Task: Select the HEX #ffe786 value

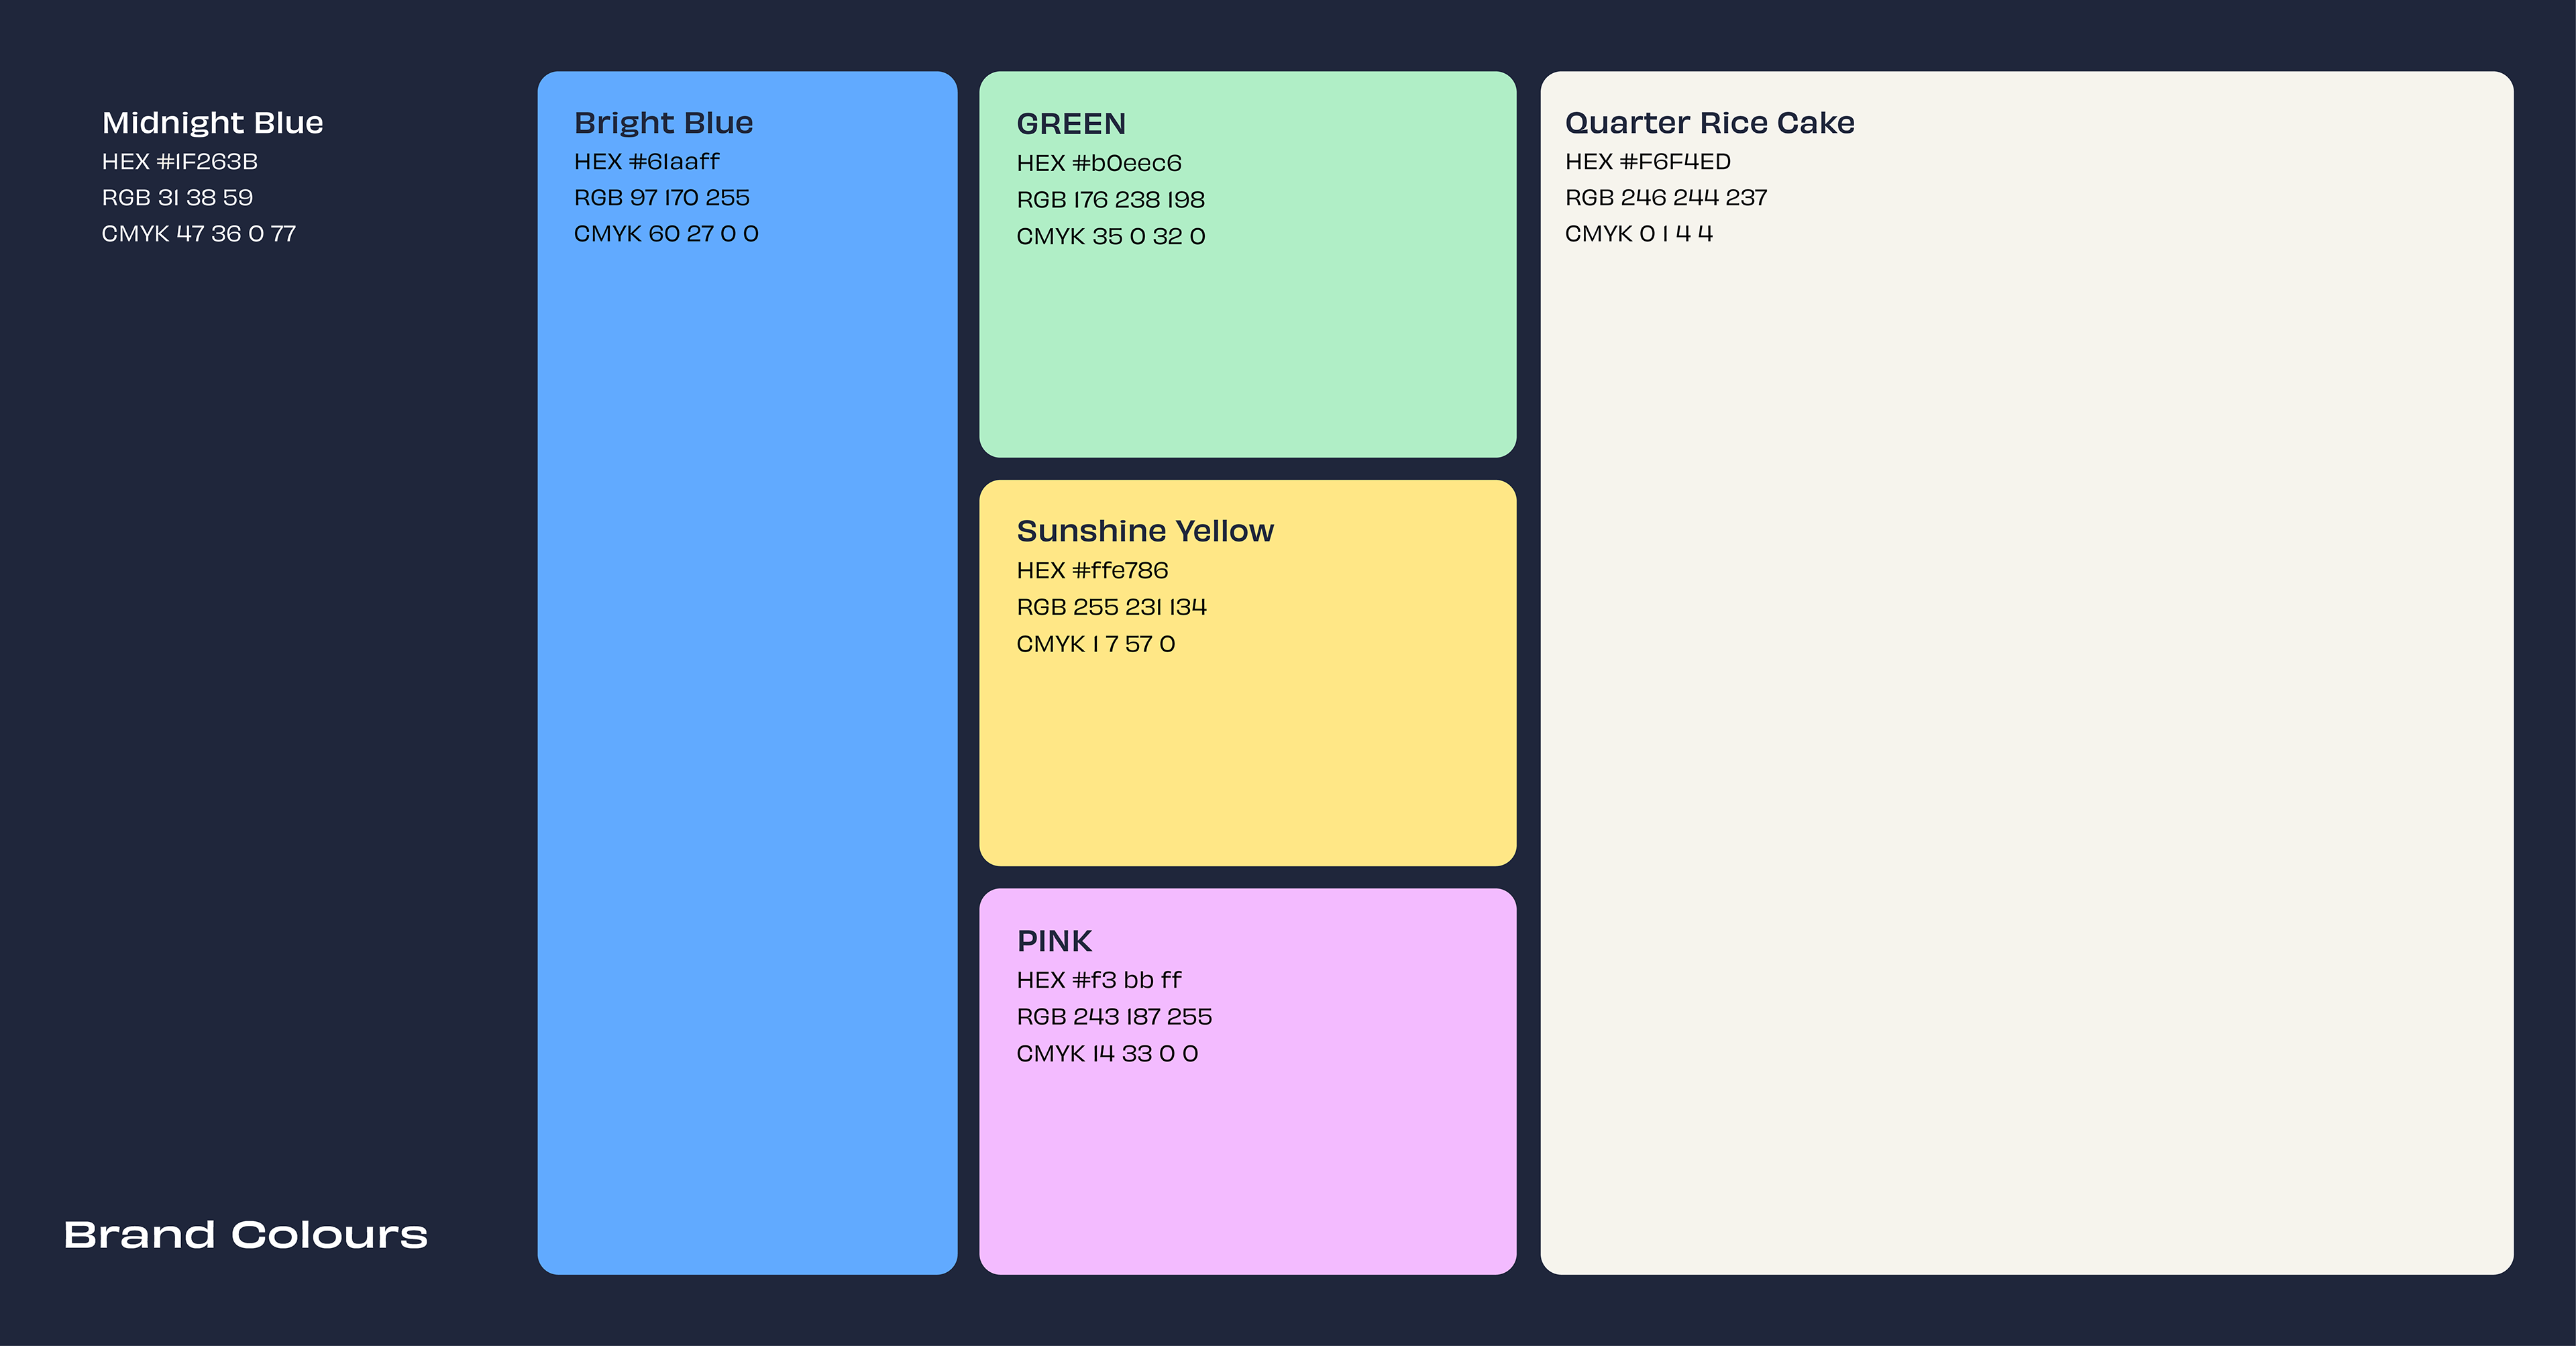Action: [x=1093, y=571]
